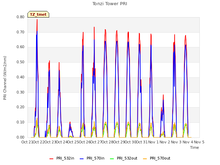Screen dimensions: 220x165
Task: Click the Oct 28 x-axis date label
Action: [107, 142]
